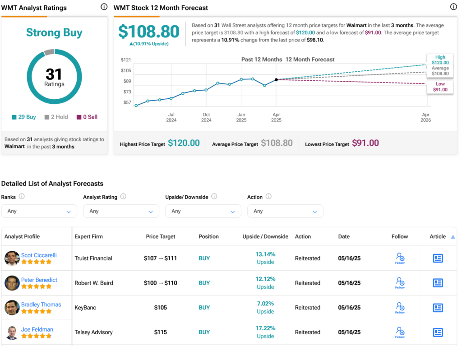Expand the Upside/Downside filter dropdown
Image resolution: width=462 pixels, height=346 pixels.
click(203, 211)
